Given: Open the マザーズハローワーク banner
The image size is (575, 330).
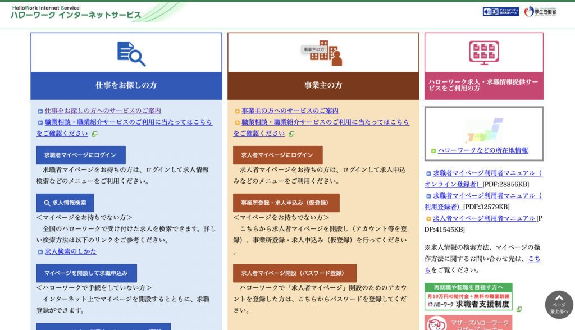Looking at the screenshot, I should 468,323.
